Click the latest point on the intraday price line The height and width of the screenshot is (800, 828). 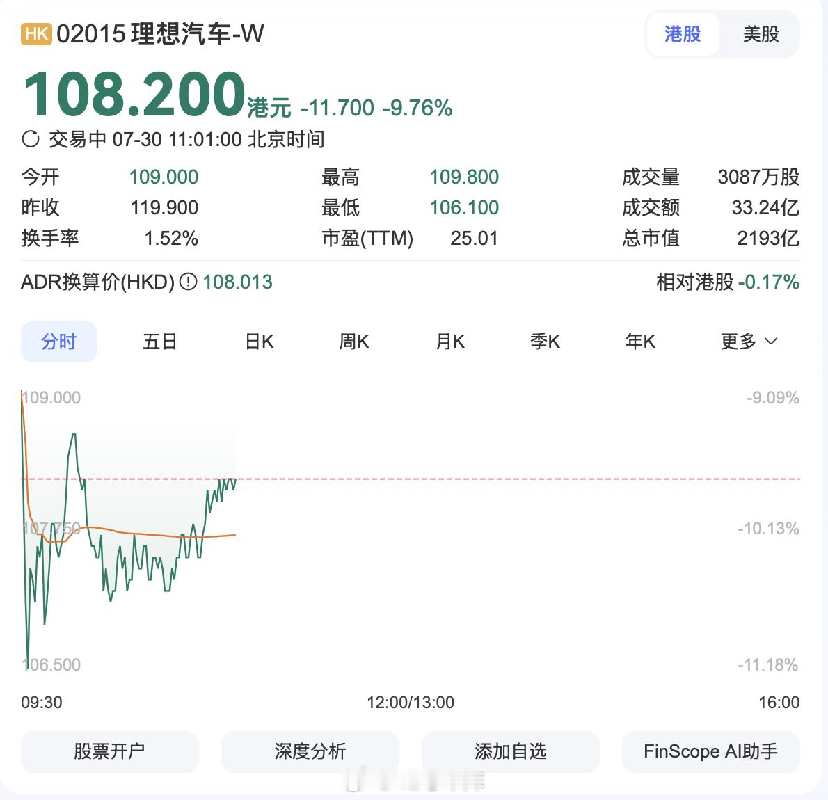click(x=235, y=480)
